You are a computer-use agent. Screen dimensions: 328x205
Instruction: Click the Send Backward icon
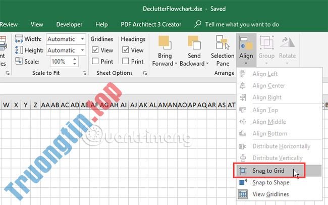click(194, 43)
